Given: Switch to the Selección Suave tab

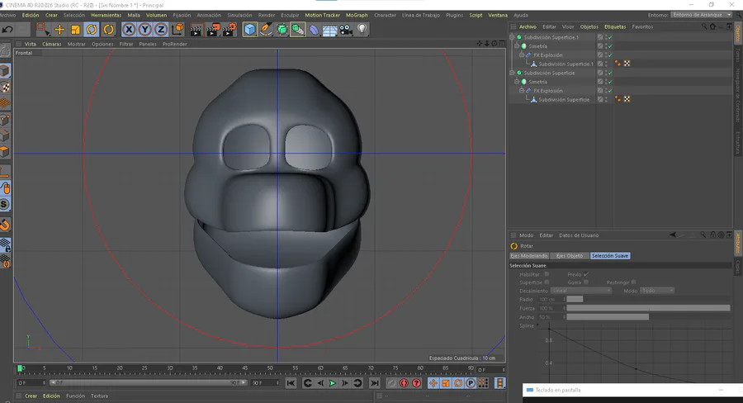Looking at the screenshot, I should pos(610,255).
